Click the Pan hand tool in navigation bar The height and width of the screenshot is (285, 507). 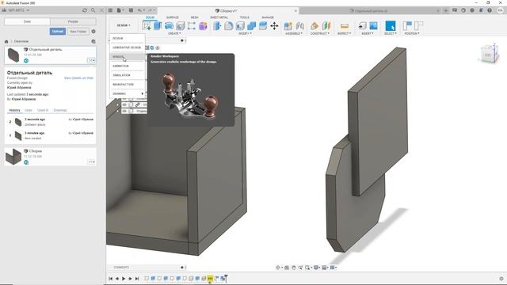pyautogui.click(x=294, y=268)
